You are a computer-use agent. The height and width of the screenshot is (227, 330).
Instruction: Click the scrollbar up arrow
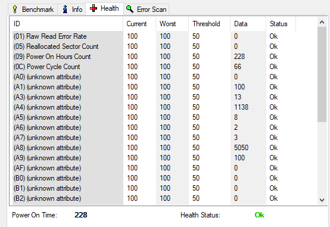click(322, 22)
